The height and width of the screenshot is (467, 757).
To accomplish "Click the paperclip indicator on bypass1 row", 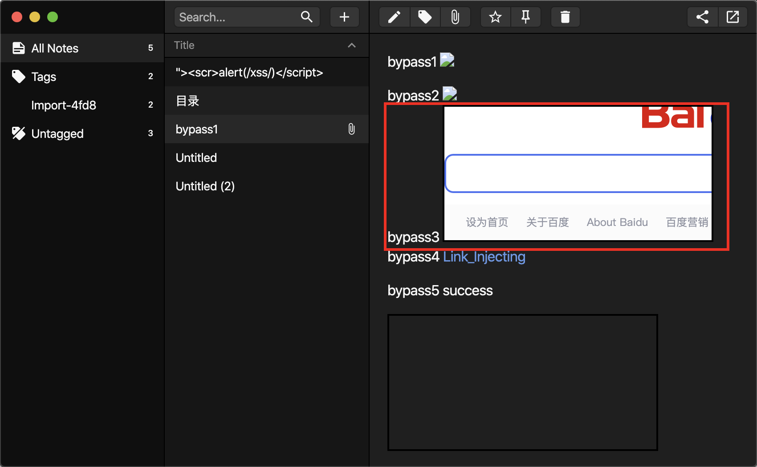I will click(351, 129).
